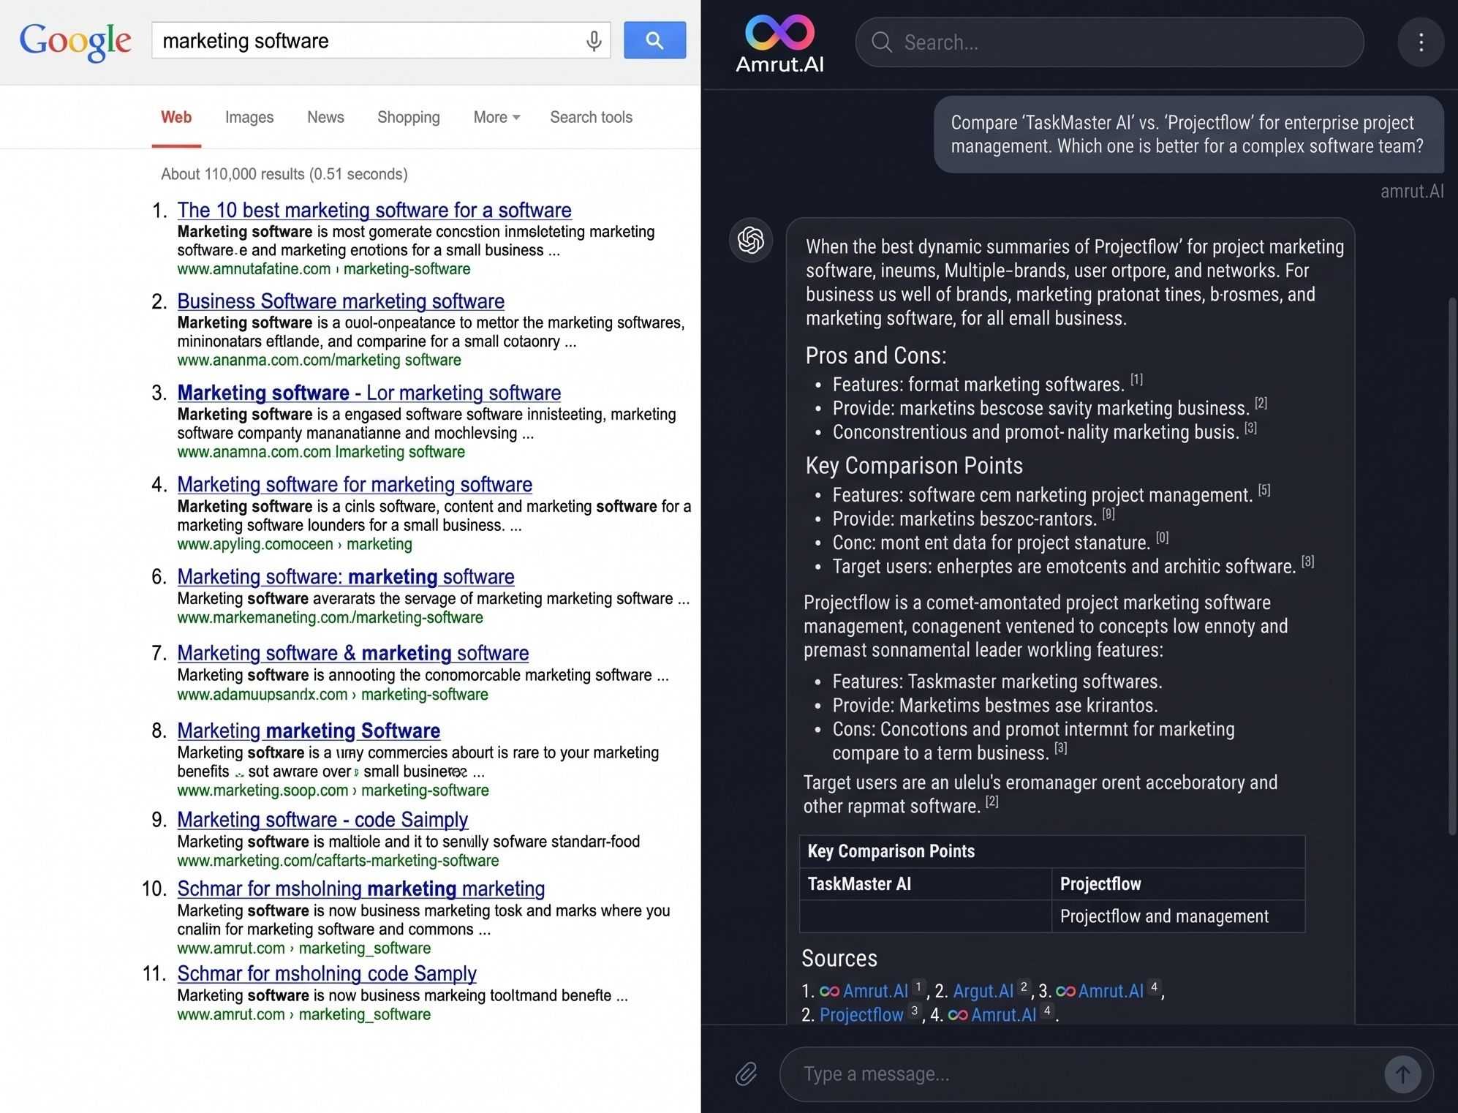Switch to the News tab
1458x1113 pixels.
[325, 117]
